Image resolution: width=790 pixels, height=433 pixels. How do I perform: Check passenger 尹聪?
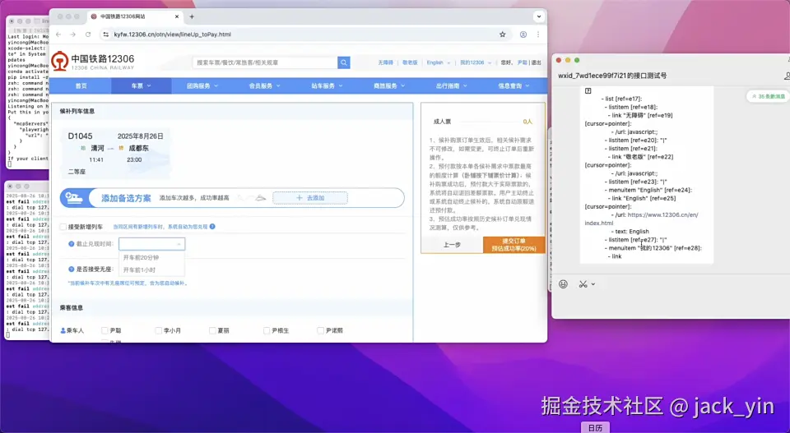pos(105,330)
